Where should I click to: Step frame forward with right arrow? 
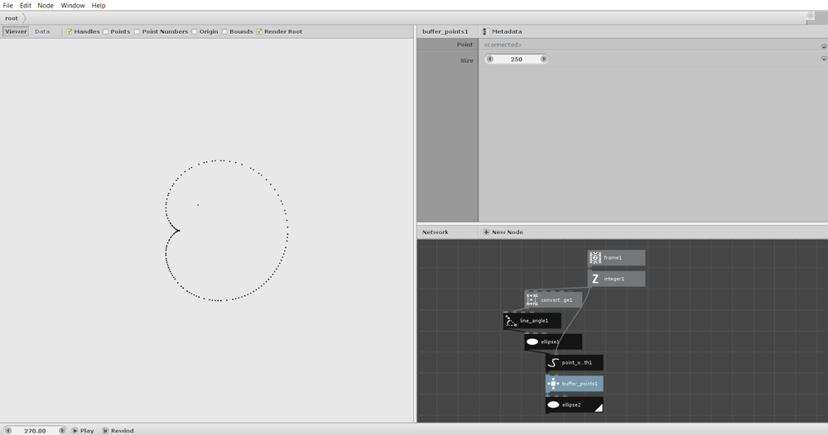[x=62, y=431]
